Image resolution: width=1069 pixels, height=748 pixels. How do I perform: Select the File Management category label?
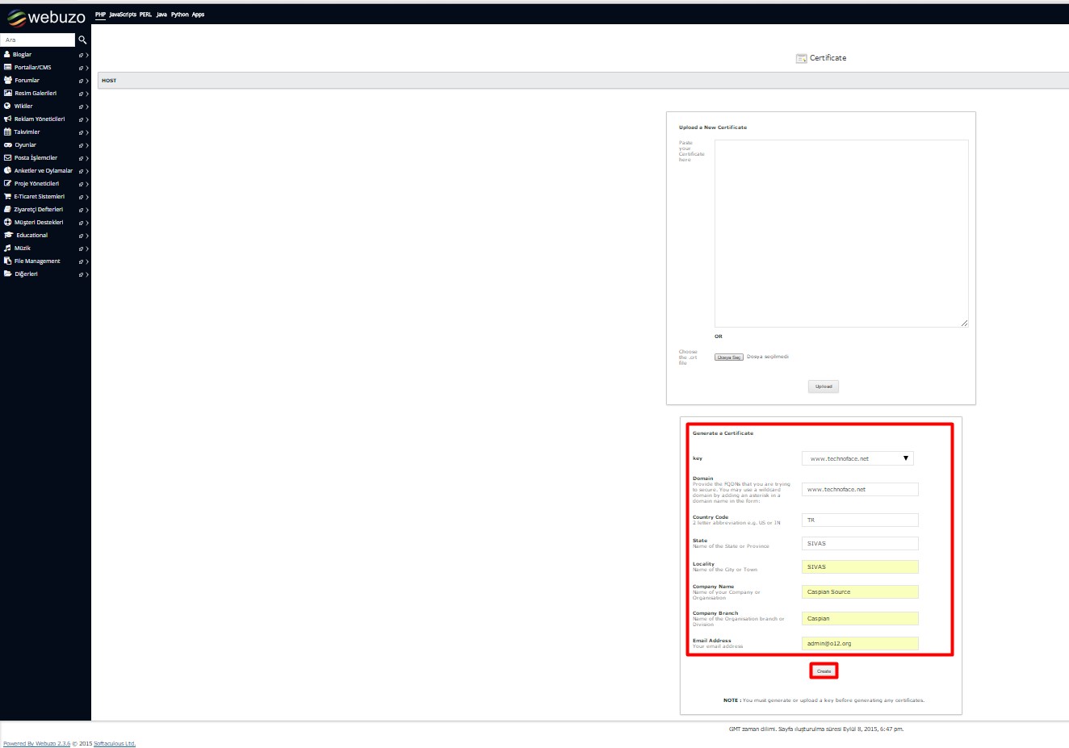tap(37, 261)
